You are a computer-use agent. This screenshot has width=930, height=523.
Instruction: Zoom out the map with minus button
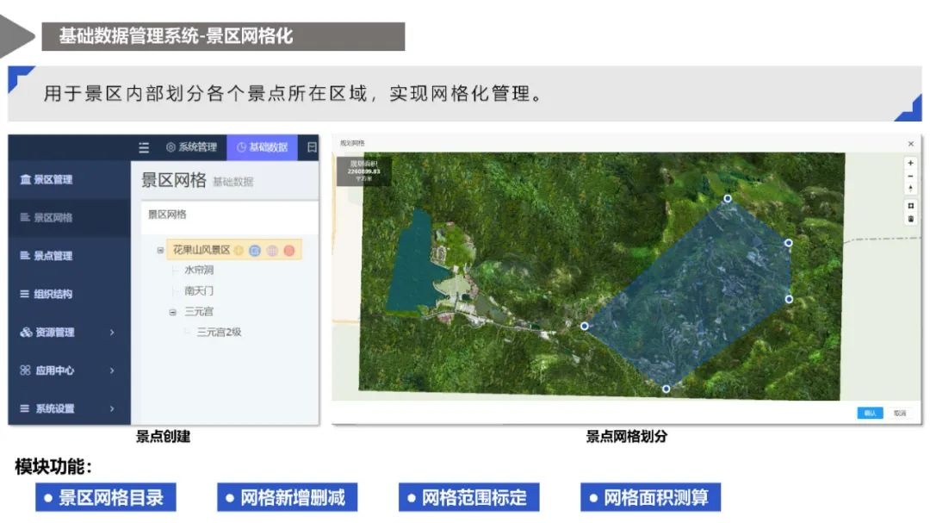(x=910, y=176)
